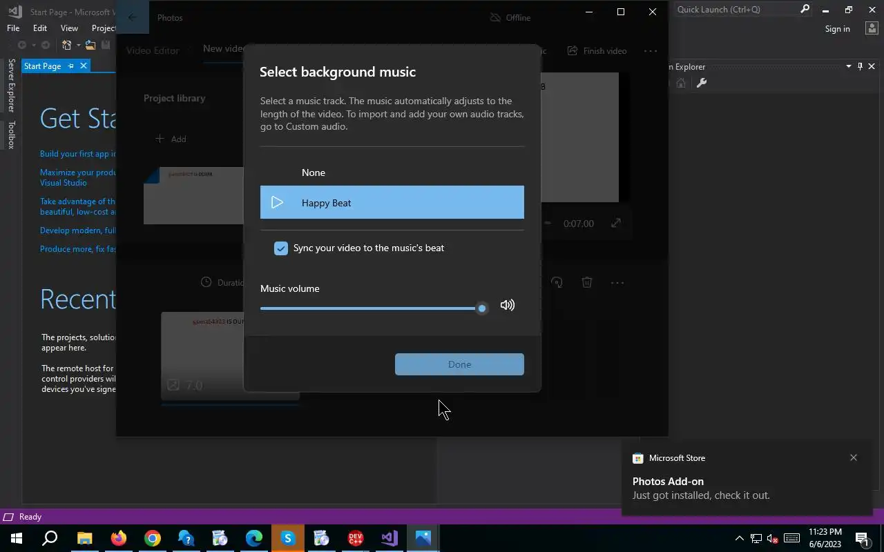Add media to Project library
The image size is (884, 552).
tap(171, 139)
